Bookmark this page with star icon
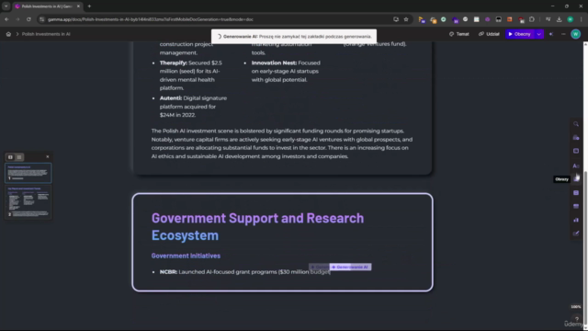This screenshot has width=588, height=331. tap(406, 19)
